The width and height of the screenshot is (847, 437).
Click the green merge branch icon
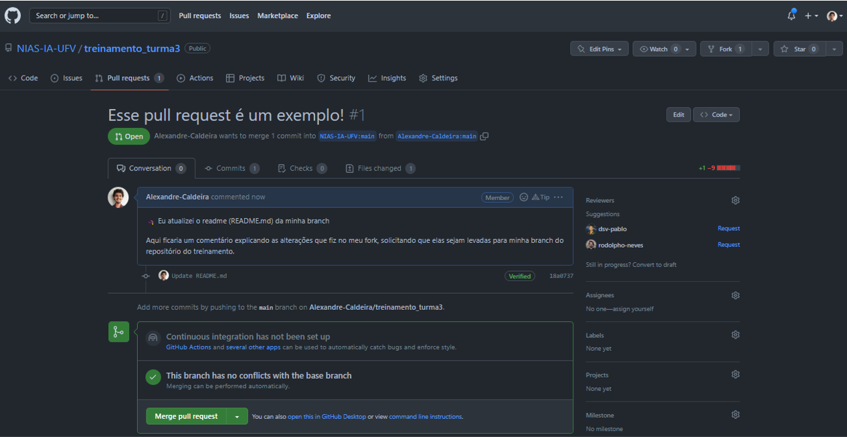pyautogui.click(x=118, y=331)
